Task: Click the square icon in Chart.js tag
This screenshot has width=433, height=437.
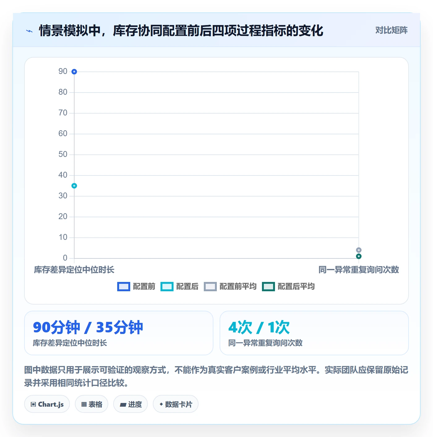Action: click(33, 404)
